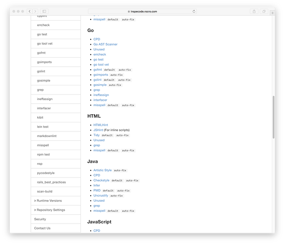Viewport: 284px width, 244px height.
Task: Open Contact Us in the sidebar
Action: (56, 228)
